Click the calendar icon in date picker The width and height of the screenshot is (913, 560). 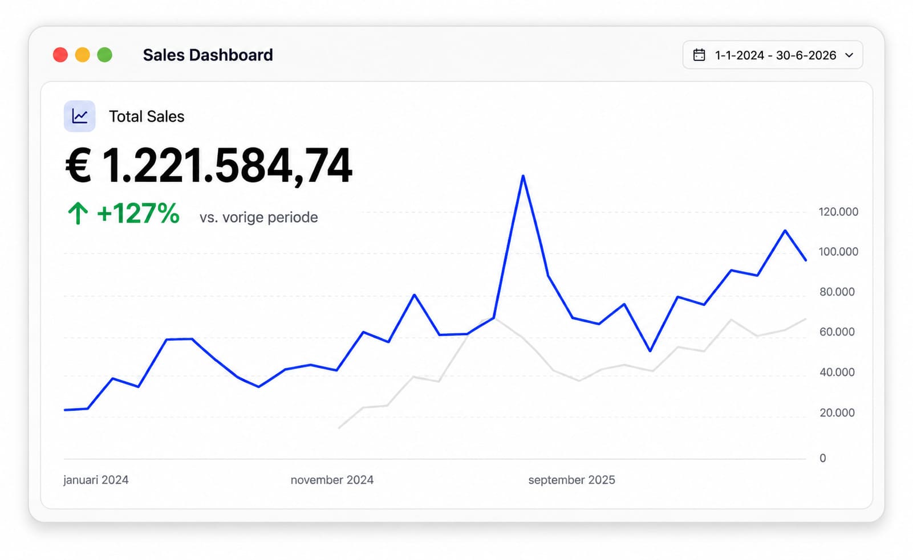[699, 55]
